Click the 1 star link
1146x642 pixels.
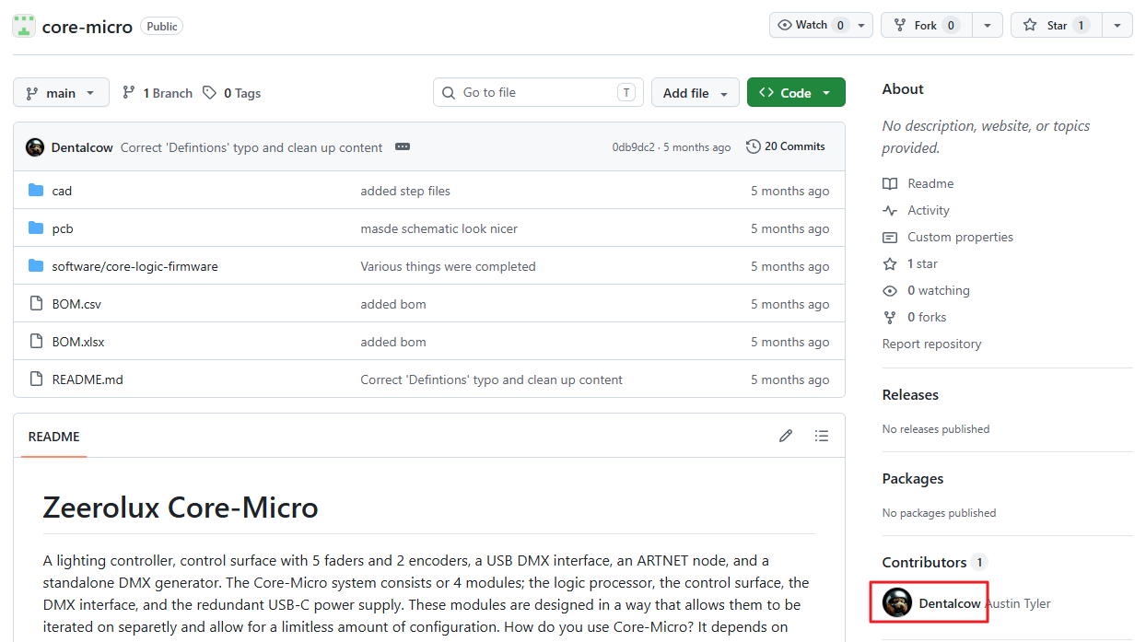(x=910, y=263)
